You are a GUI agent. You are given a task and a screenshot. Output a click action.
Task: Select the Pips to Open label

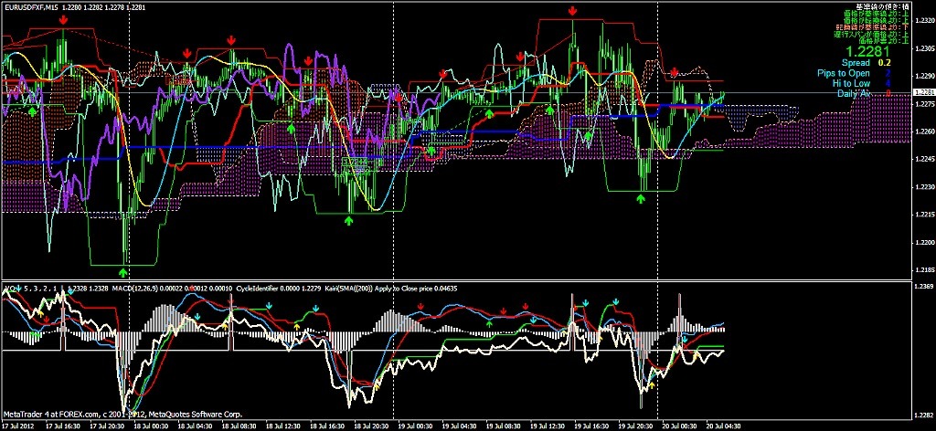(843, 72)
